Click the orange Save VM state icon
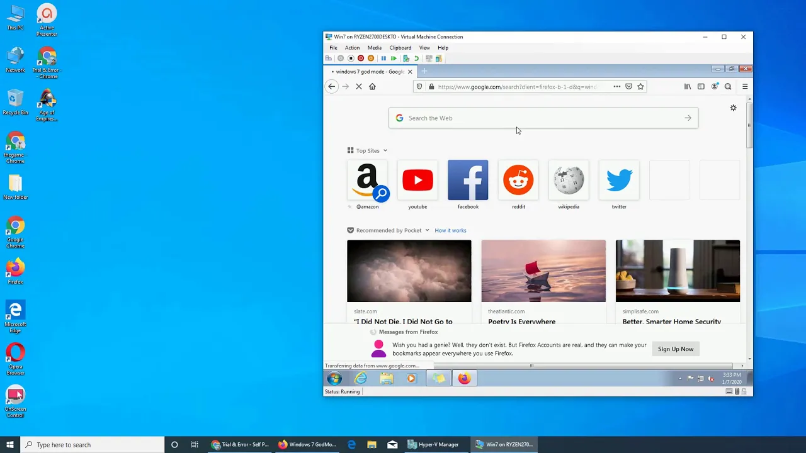 coord(371,59)
